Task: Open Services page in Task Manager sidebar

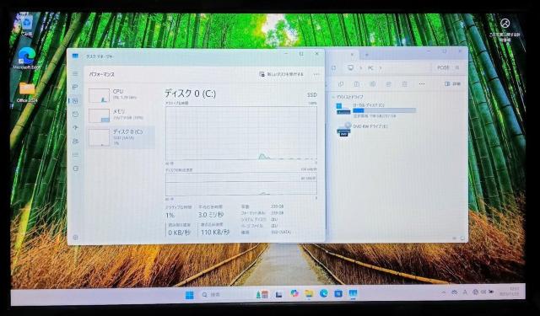Action: 75,169
